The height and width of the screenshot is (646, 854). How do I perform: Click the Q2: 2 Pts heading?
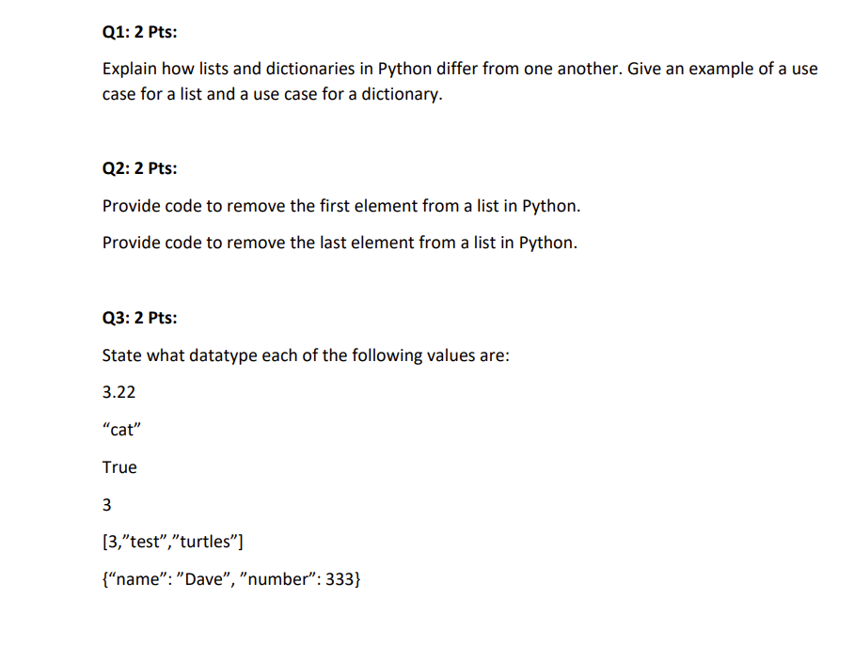point(139,168)
